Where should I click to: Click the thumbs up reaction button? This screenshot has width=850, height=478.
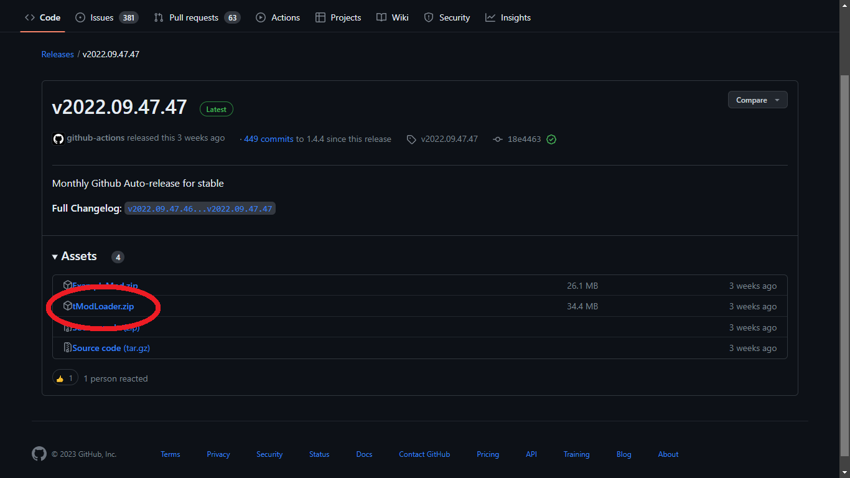click(65, 378)
